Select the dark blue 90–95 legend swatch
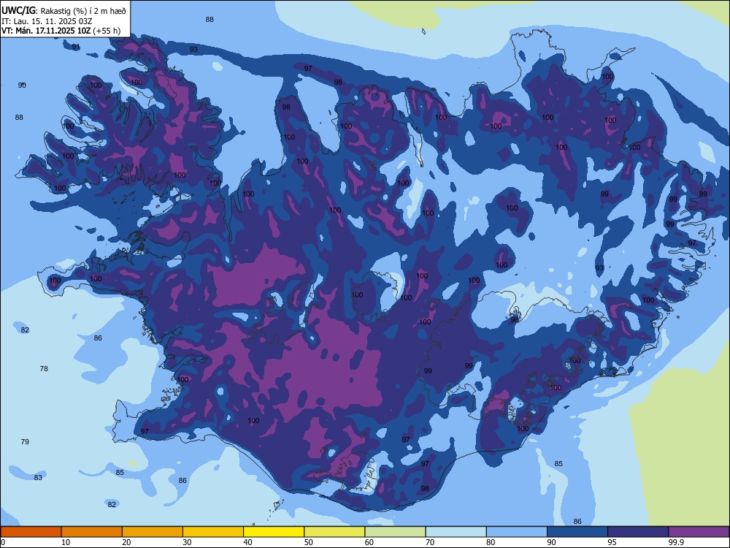This screenshot has width=730, height=548. (577, 532)
